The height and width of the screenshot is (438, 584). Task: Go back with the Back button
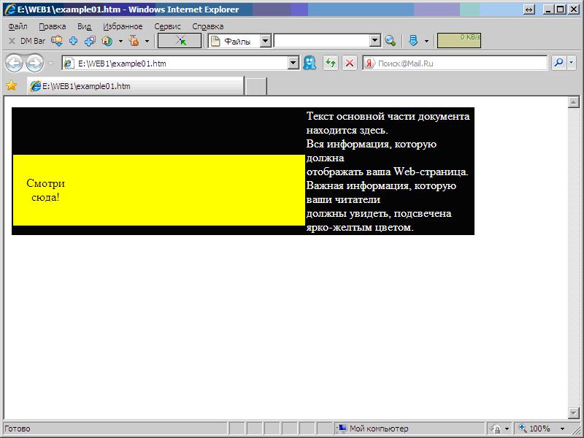14,63
